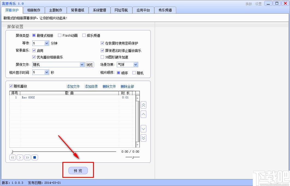Open the 相片显示时间 seconds dropdown
Image resolution: width=290 pixels, height=186 pixels.
click(47, 72)
